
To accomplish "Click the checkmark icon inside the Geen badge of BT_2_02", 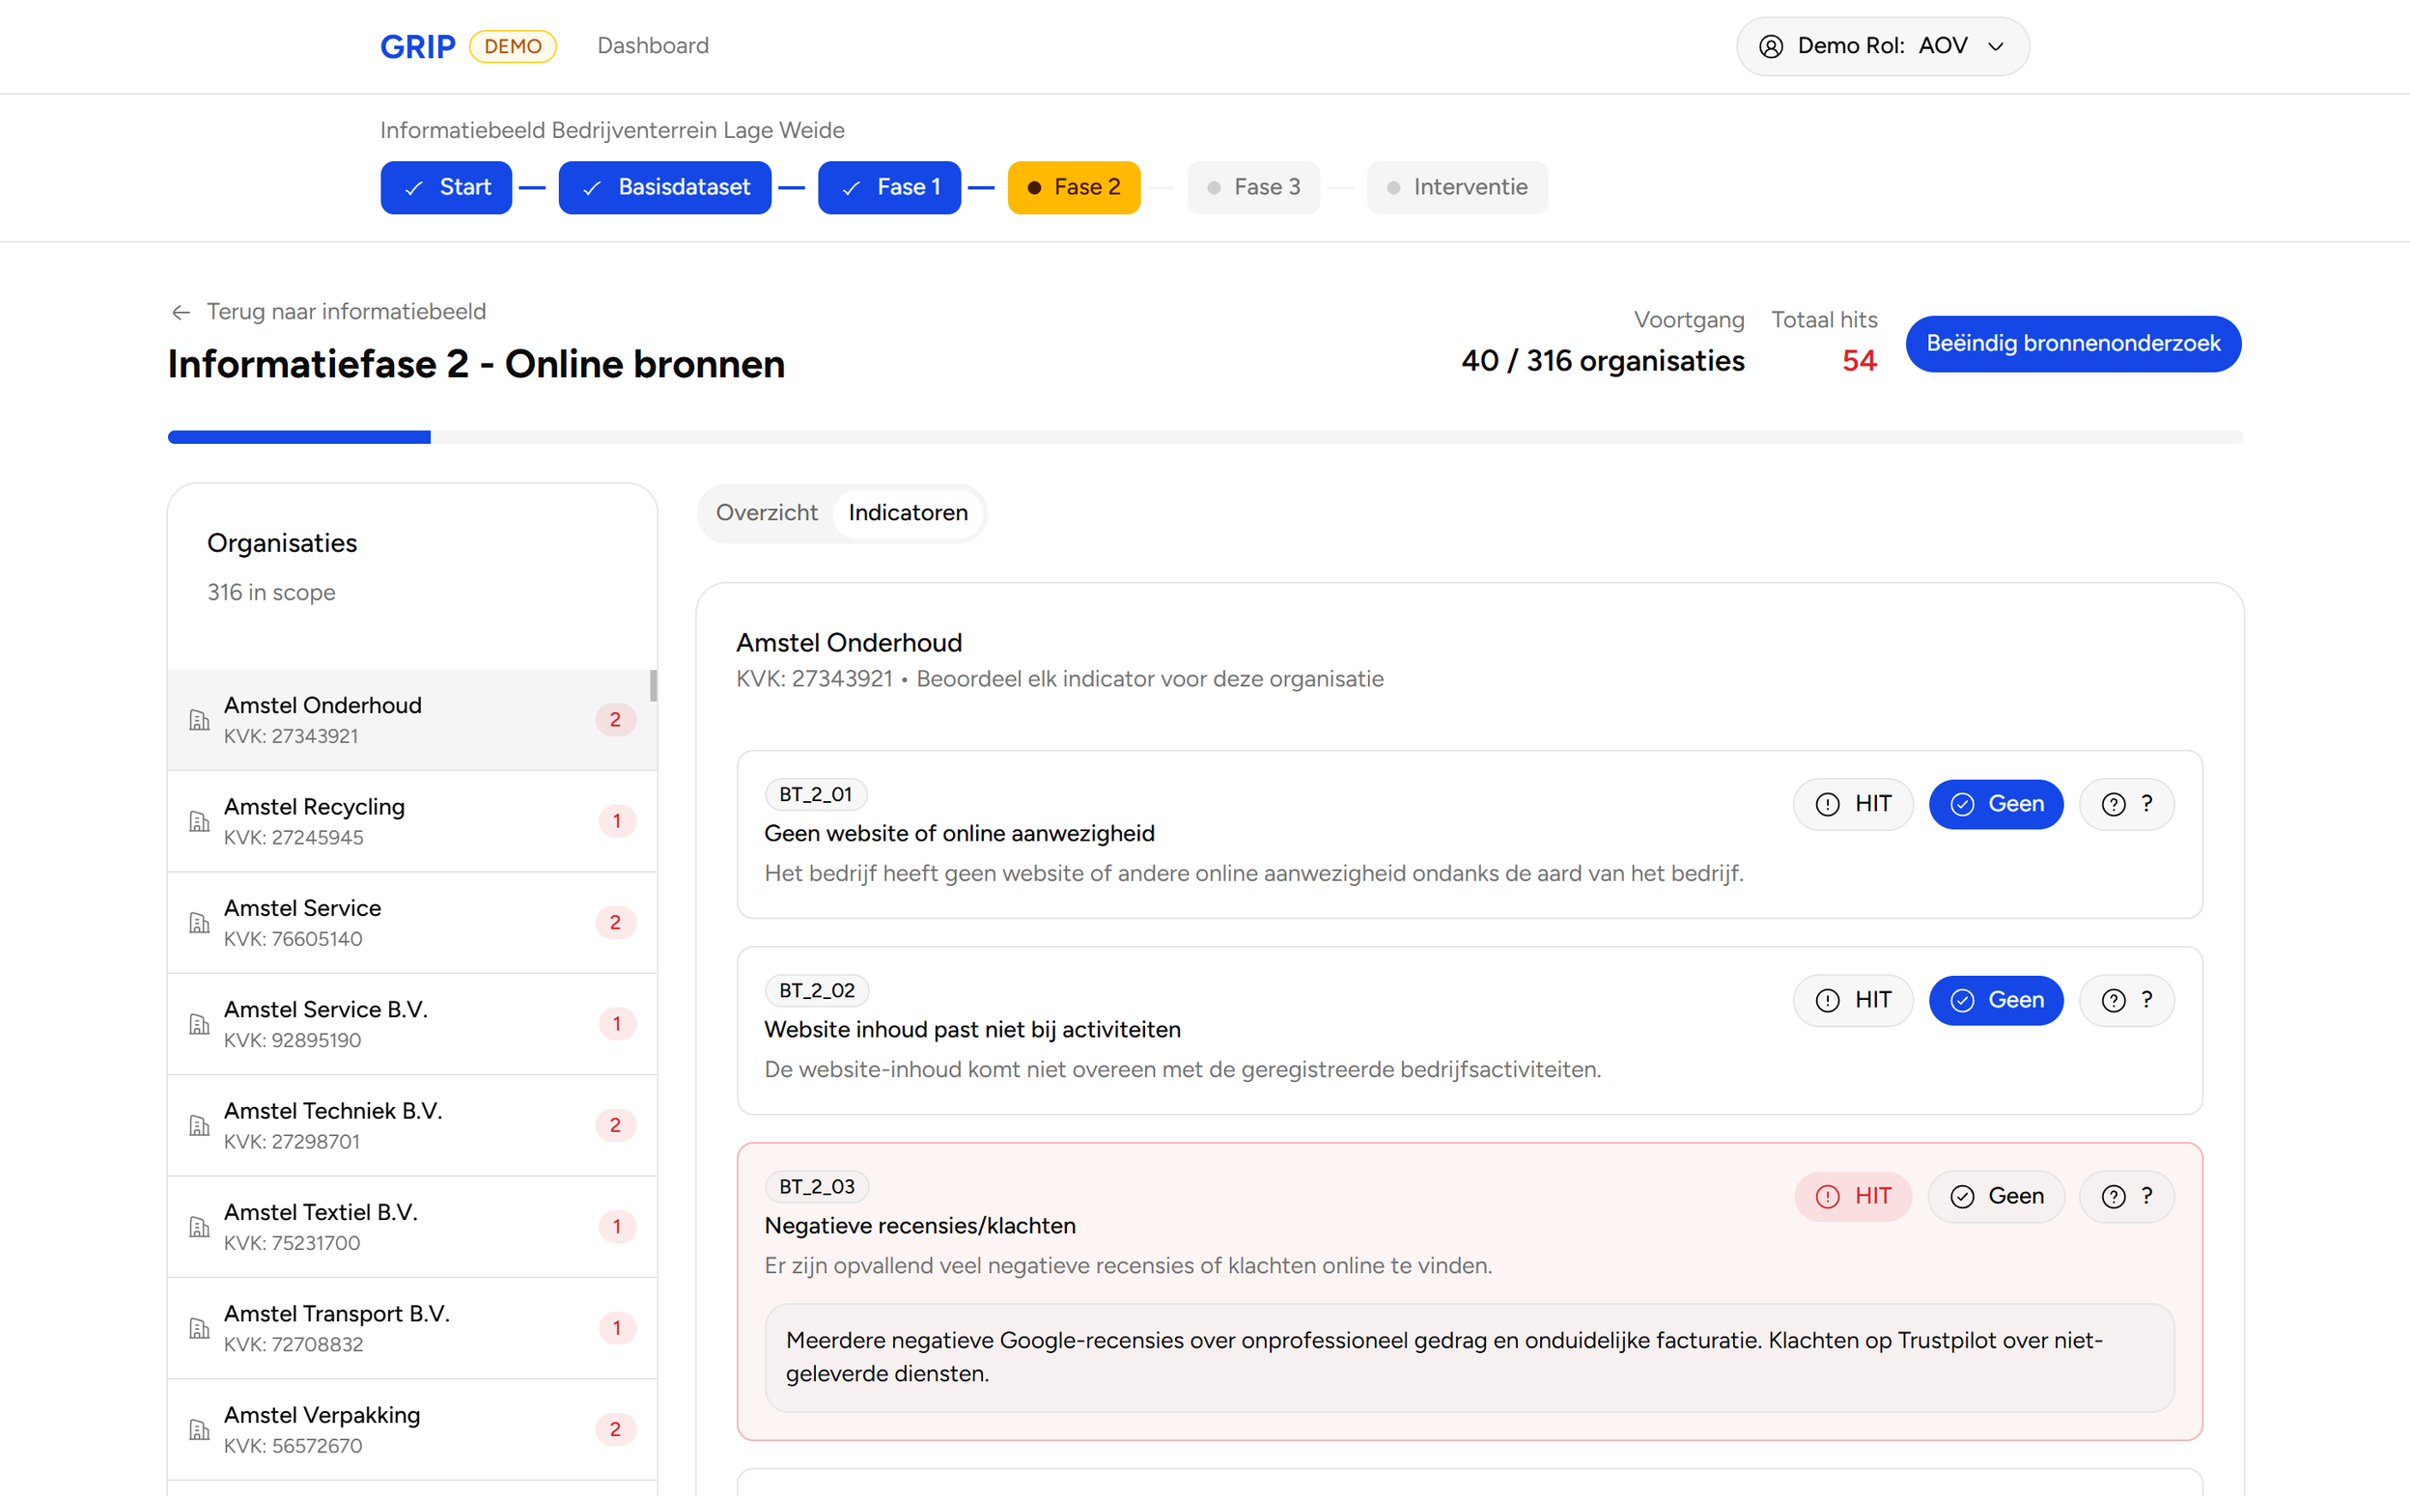I will [1964, 999].
